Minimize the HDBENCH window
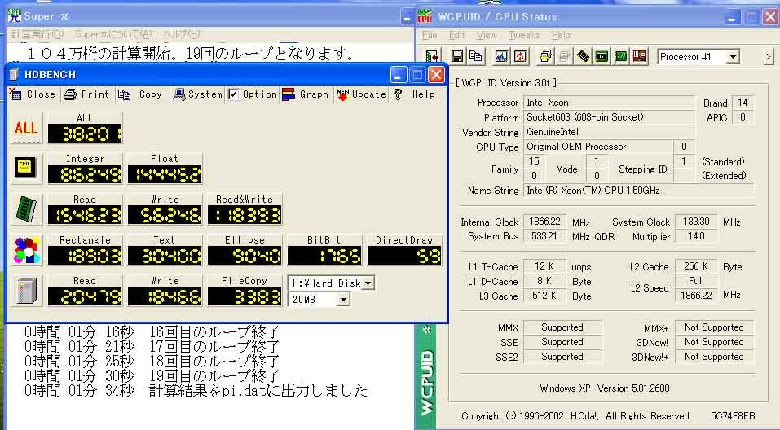Image resolution: width=780 pixels, height=430 pixels. [398, 75]
